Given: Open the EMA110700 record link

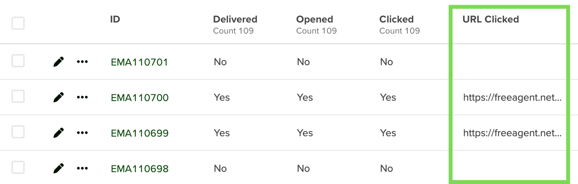Looking at the screenshot, I should click(140, 98).
